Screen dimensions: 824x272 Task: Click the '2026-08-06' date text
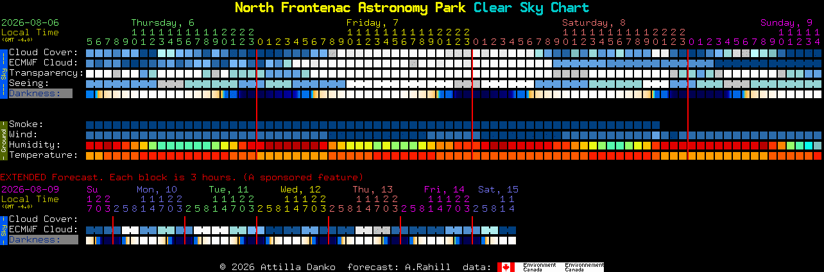click(x=30, y=22)
